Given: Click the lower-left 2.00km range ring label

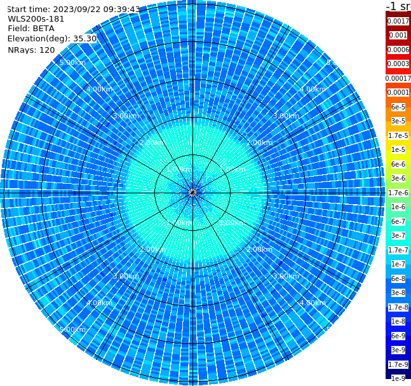Looking at the screenshot, I should pos(153,249).
